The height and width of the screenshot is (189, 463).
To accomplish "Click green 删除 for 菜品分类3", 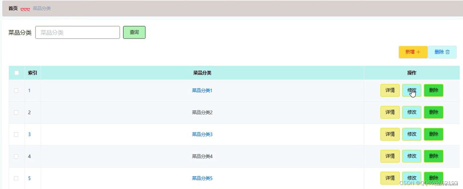I will point(434,134).
